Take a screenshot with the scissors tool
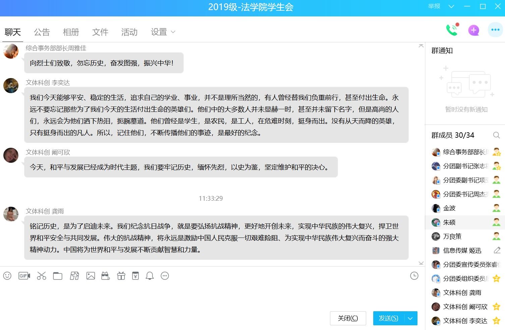Viewport: 505px width, 330px height. coord(41,276)
